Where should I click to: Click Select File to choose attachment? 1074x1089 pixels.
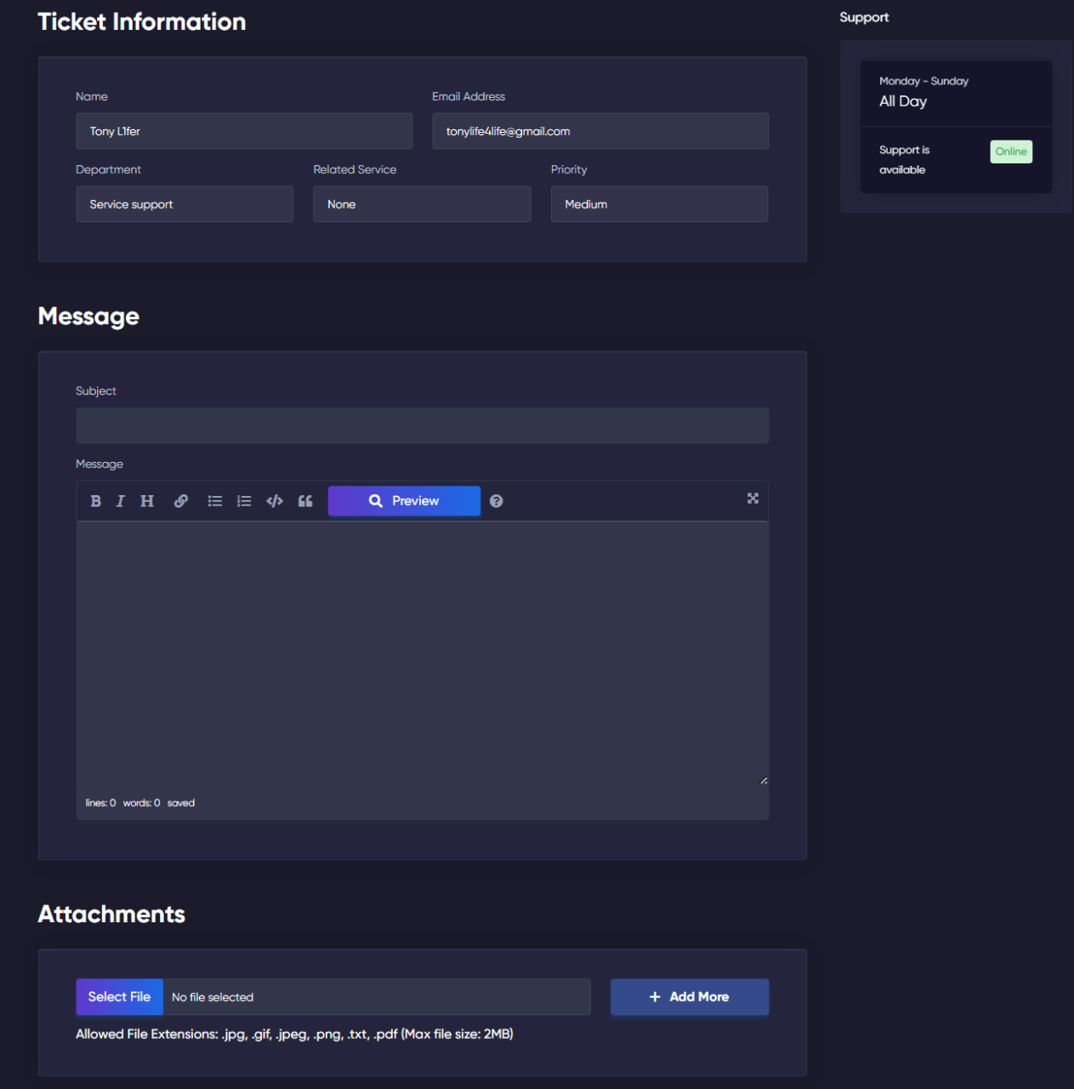[x=119, y=997]
